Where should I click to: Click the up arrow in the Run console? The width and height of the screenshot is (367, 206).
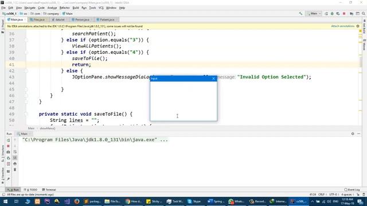15,140
